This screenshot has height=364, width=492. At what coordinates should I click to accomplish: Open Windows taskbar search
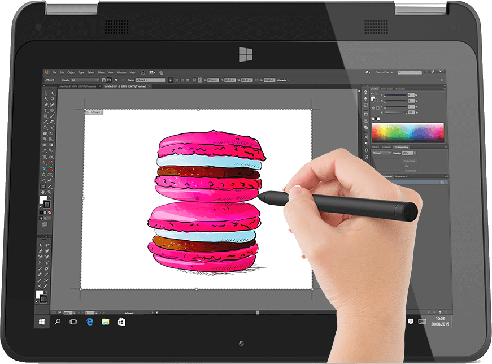58,322
